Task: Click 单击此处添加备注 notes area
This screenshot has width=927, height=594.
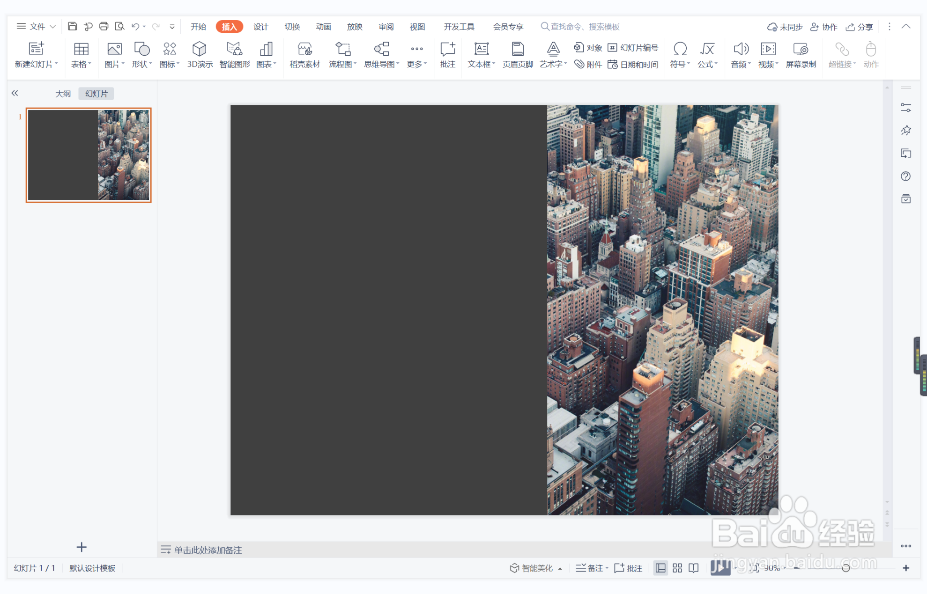Action: 208,550
